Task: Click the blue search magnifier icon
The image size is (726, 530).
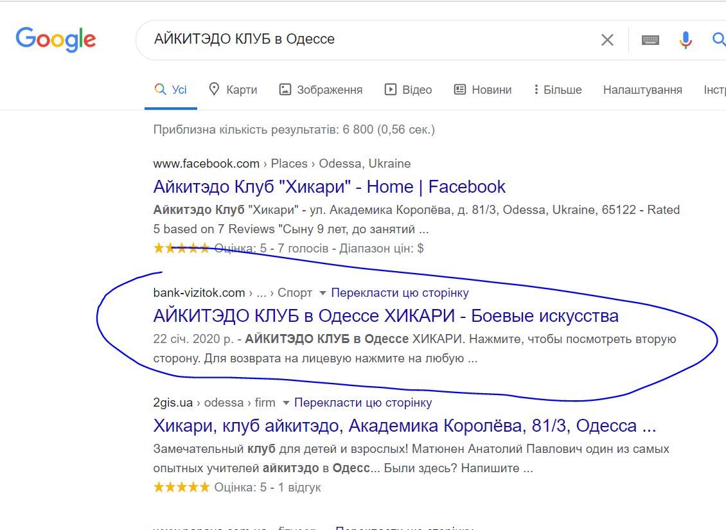Action: pos(718,40)
